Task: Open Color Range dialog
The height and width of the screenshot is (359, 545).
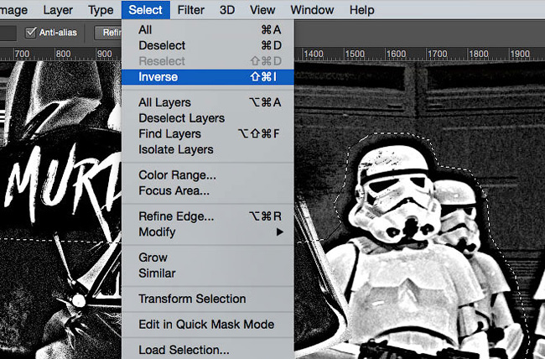Action: [208, 175]
